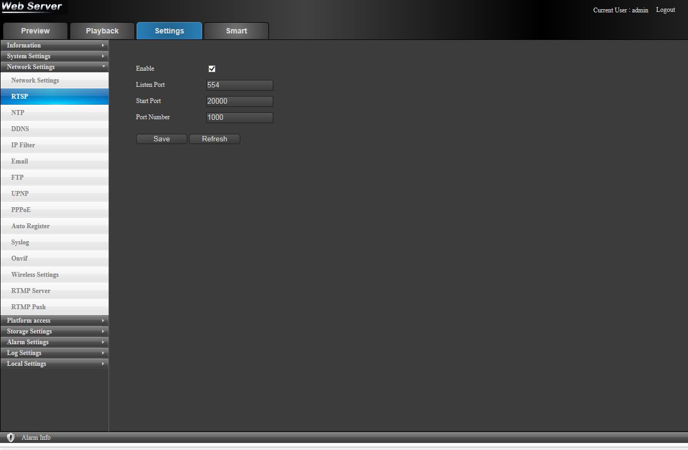The width and height of the screenshot is (688, 450).
Task: Click the Refresh button
Action: tap(214, 139)
